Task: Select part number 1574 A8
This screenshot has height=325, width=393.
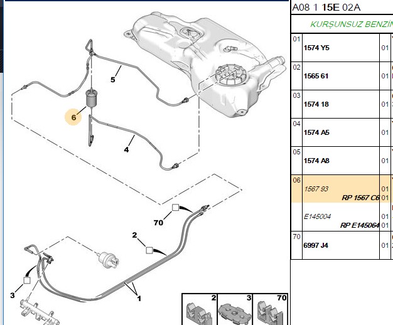Action: click(316, 161)
